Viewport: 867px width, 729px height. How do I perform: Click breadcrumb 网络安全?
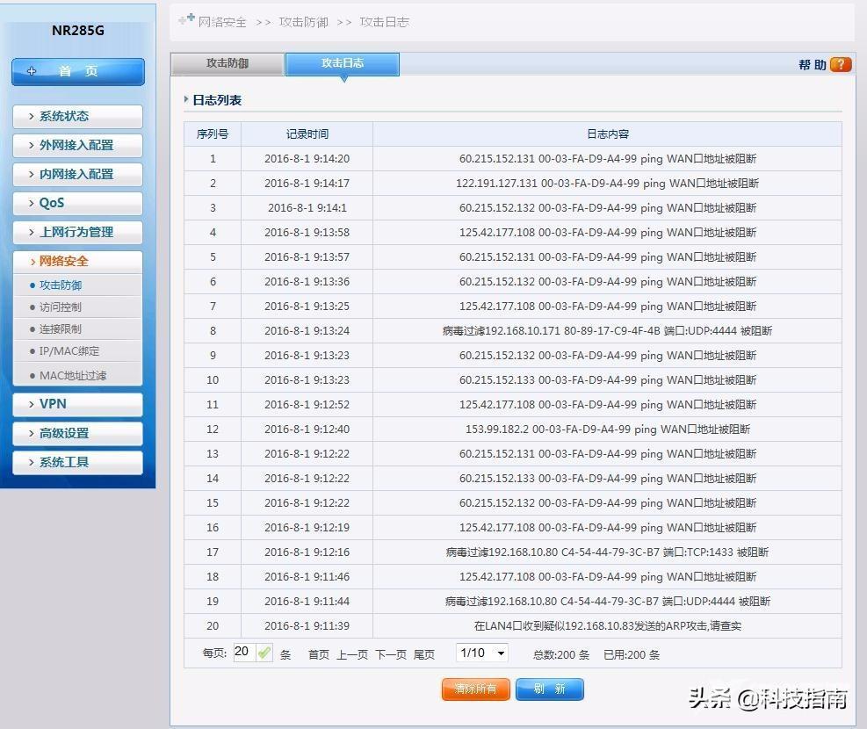pyautogui.click(x=222, y=22)
